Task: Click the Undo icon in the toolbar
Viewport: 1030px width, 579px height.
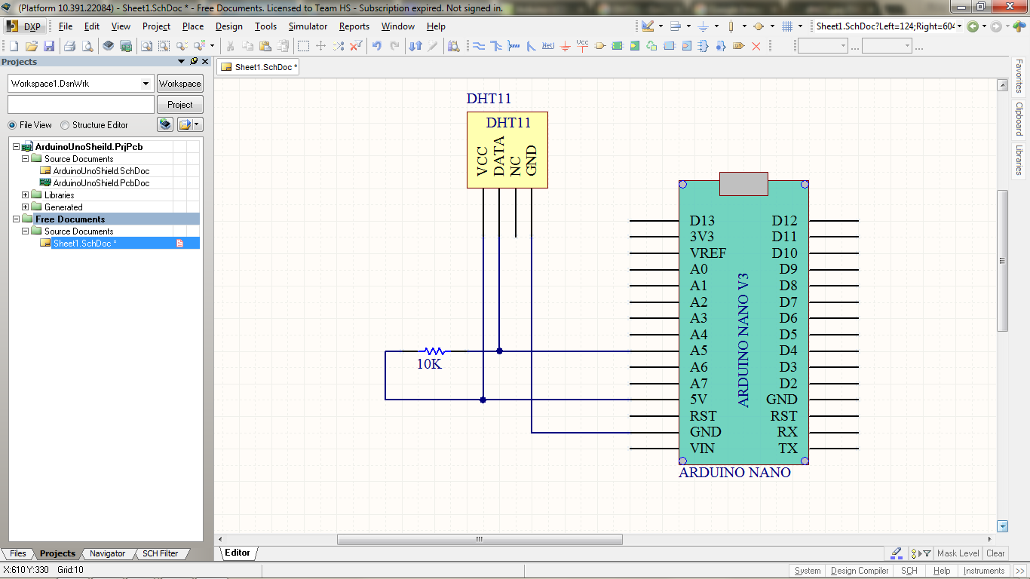Action: tap(378, 45)
